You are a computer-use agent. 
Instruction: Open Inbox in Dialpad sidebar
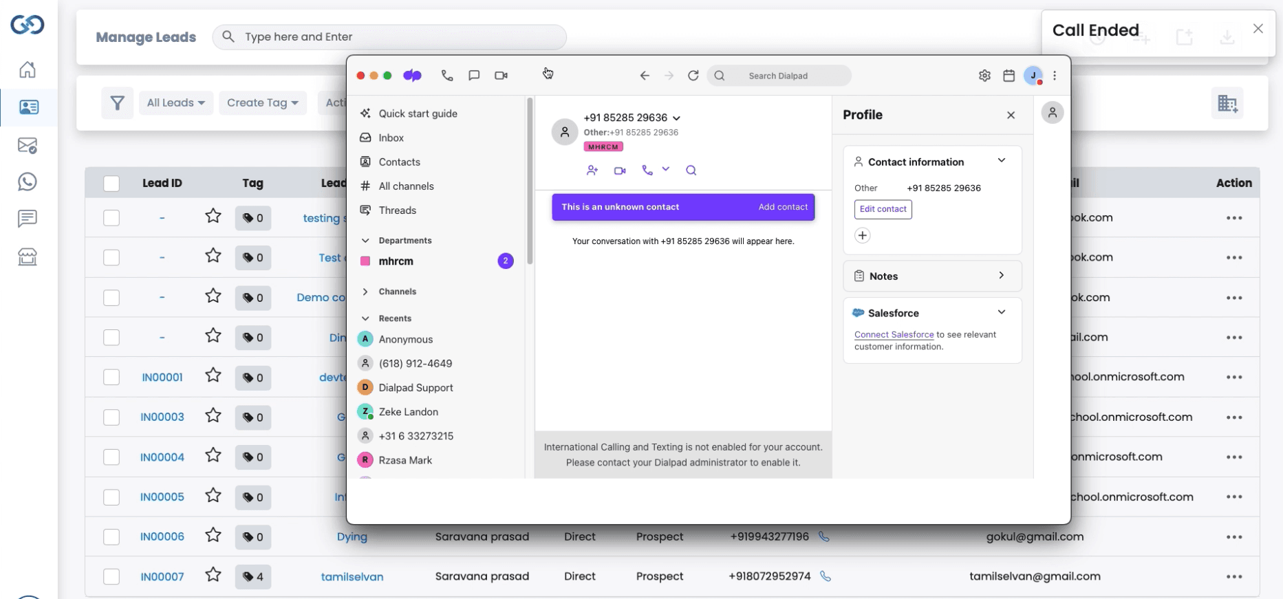391,138
